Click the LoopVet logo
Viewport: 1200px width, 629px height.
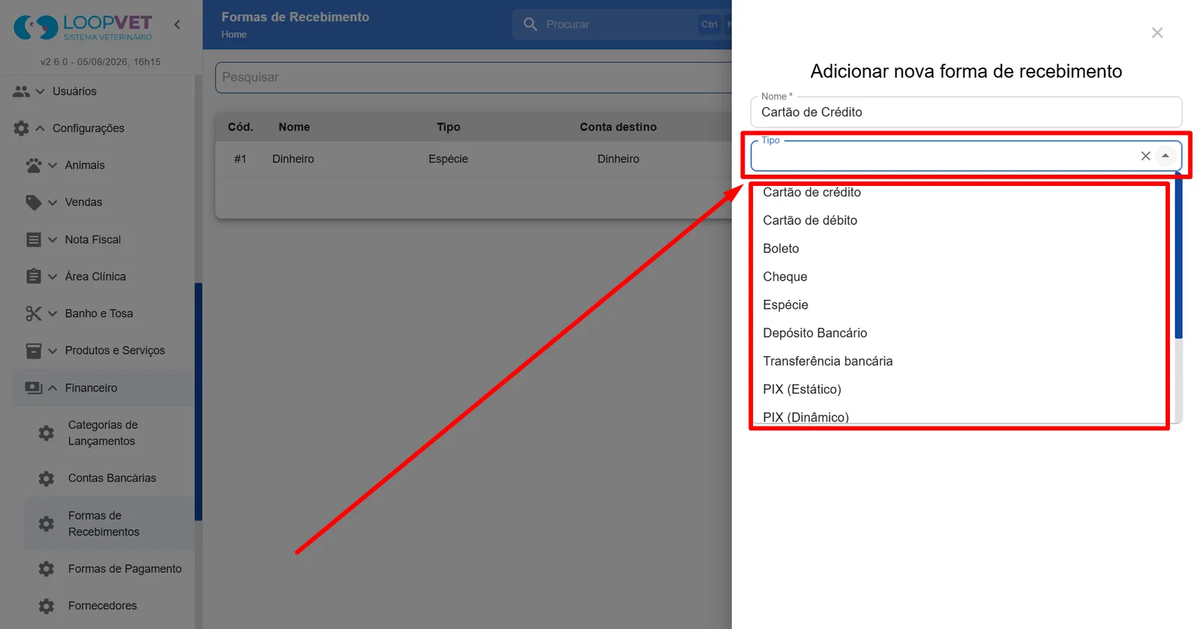pos(82,27)
